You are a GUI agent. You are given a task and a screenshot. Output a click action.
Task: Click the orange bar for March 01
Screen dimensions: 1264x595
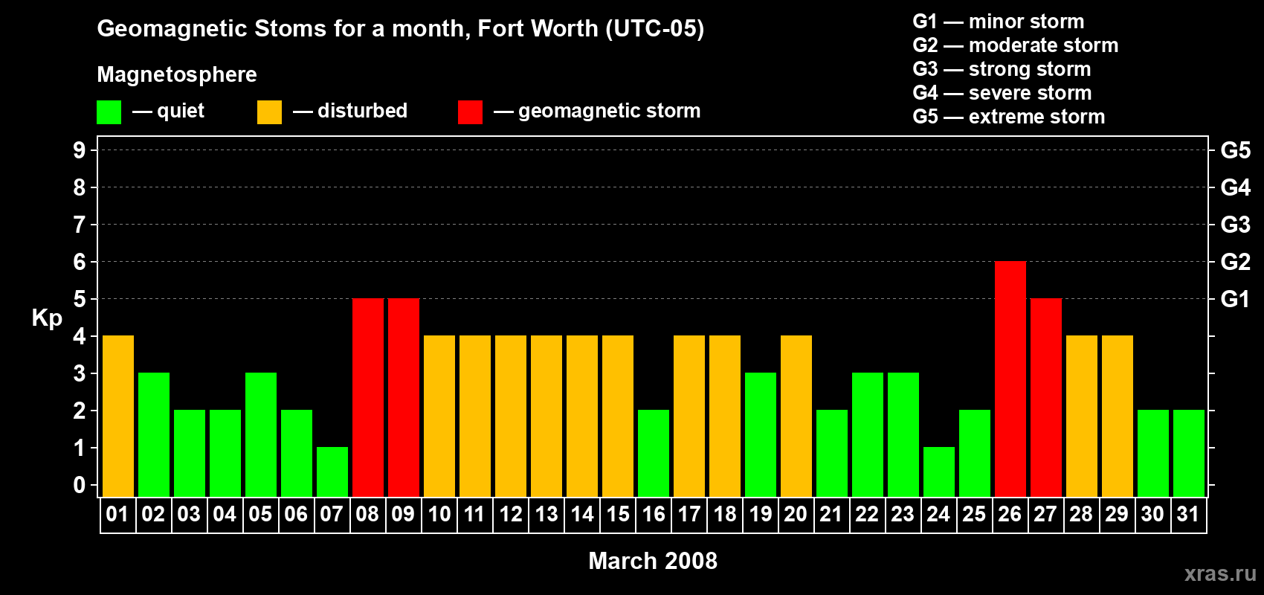click(x=118, y=416)
